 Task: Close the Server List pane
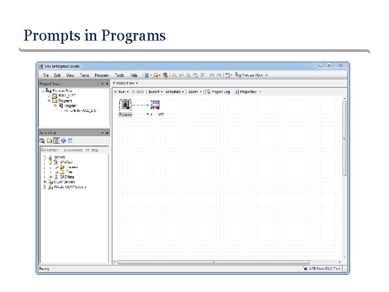coord(107,133)
